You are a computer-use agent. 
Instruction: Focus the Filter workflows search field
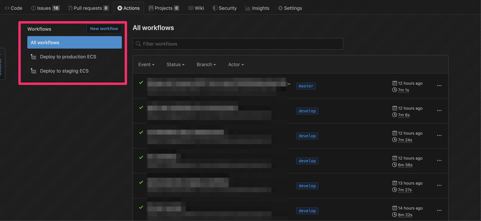(x=238, y=44)
